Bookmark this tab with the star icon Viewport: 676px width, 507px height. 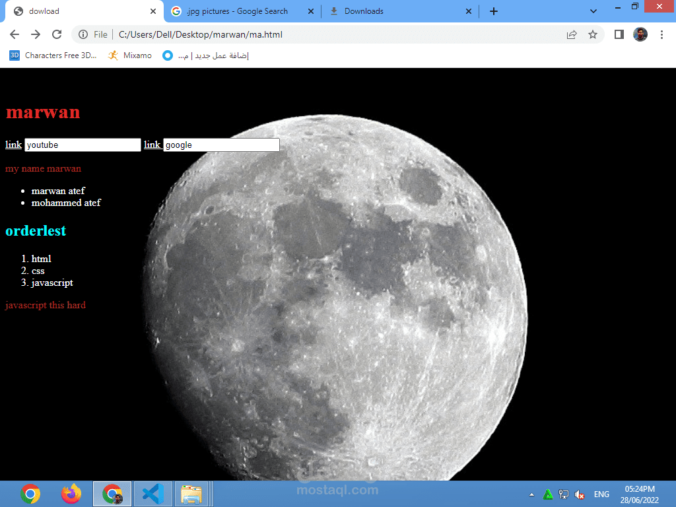tap(593, 34)
